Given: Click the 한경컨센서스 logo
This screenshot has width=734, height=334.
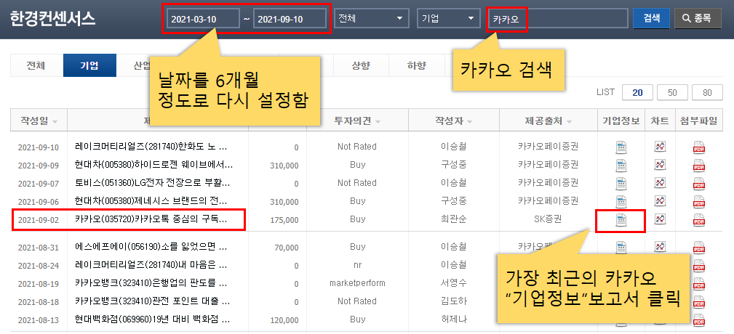Looking at the screenshot, I should click(52, 19).
